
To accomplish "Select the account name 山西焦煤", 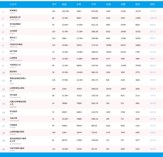I will pos(13,58).
